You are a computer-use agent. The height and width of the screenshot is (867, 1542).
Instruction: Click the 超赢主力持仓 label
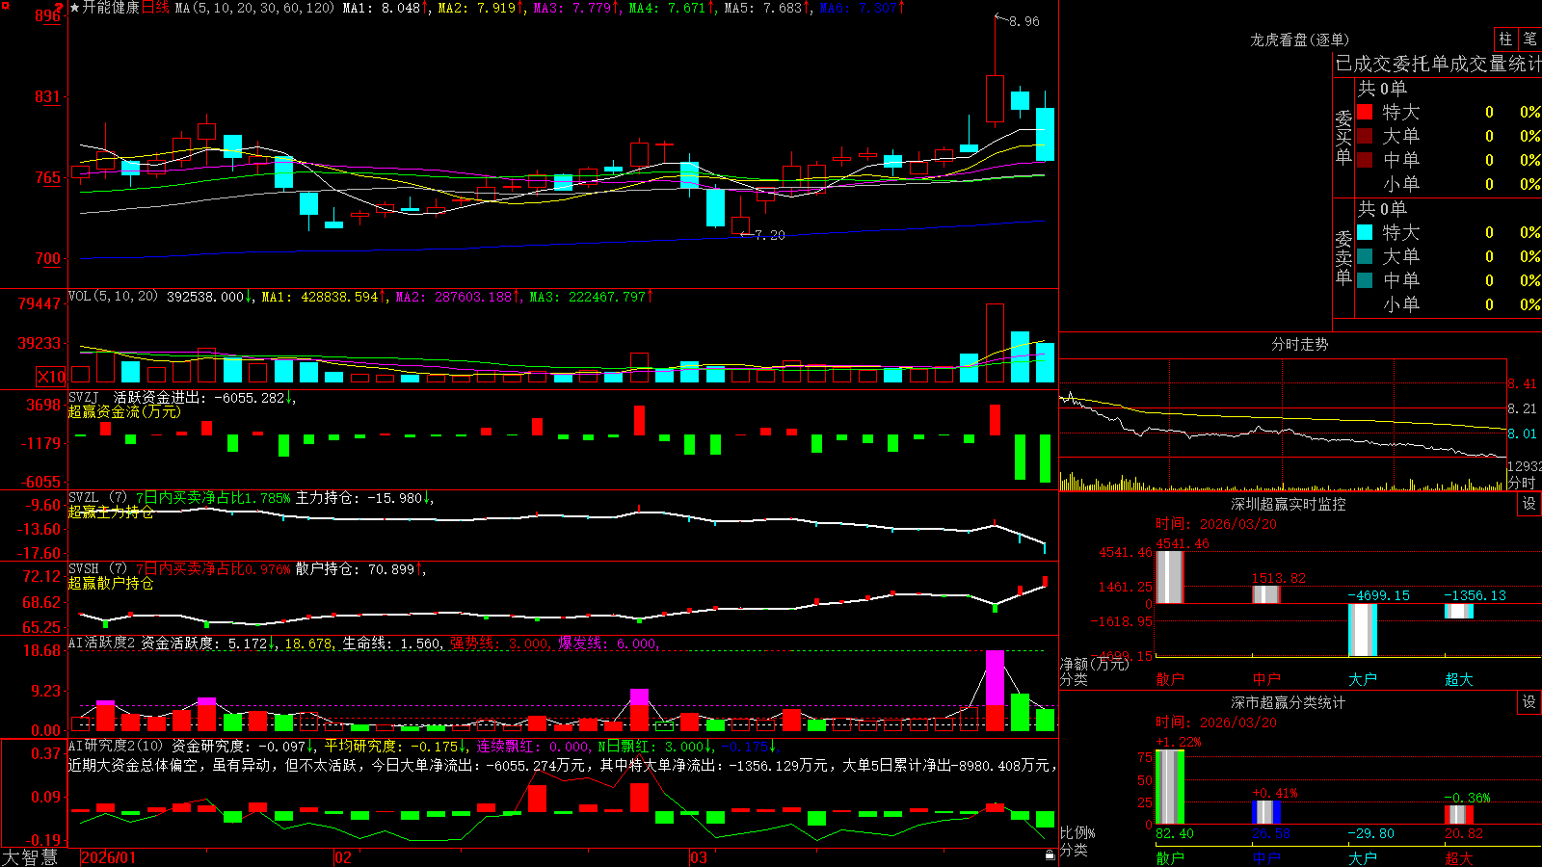[111, 512]
